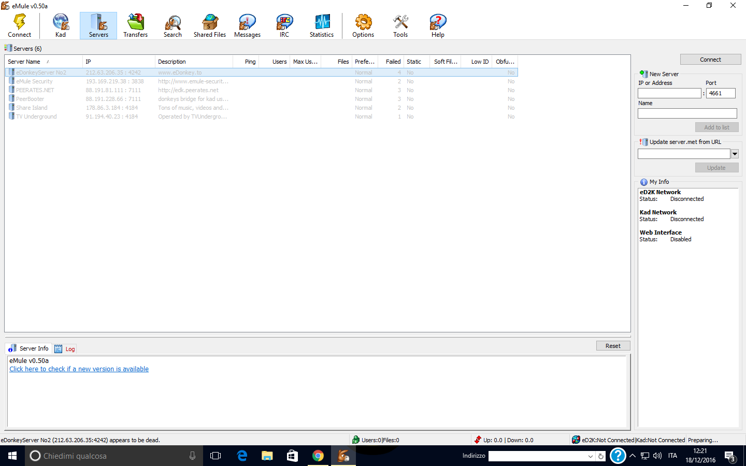The image size is (746, 466).
Task: Open the Options gear icon
Action: point(363,22)
